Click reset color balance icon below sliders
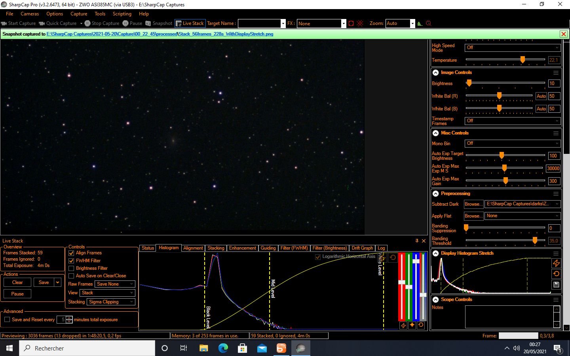The image size is (570, 356). (421, 325)
